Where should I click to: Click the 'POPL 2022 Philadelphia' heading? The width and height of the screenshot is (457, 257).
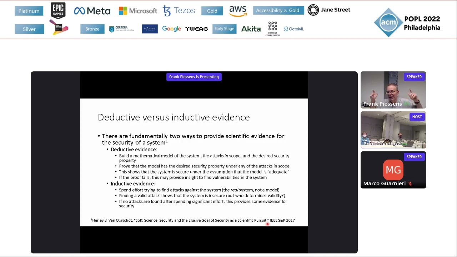[422, 23]
